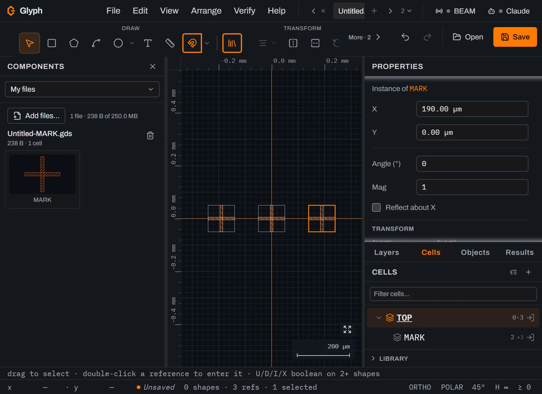The width and height of the screenshot is (542, 394).
Task: Enable Reflect about X checkbox
Action: pyautogui.click(x=376, y=207)
